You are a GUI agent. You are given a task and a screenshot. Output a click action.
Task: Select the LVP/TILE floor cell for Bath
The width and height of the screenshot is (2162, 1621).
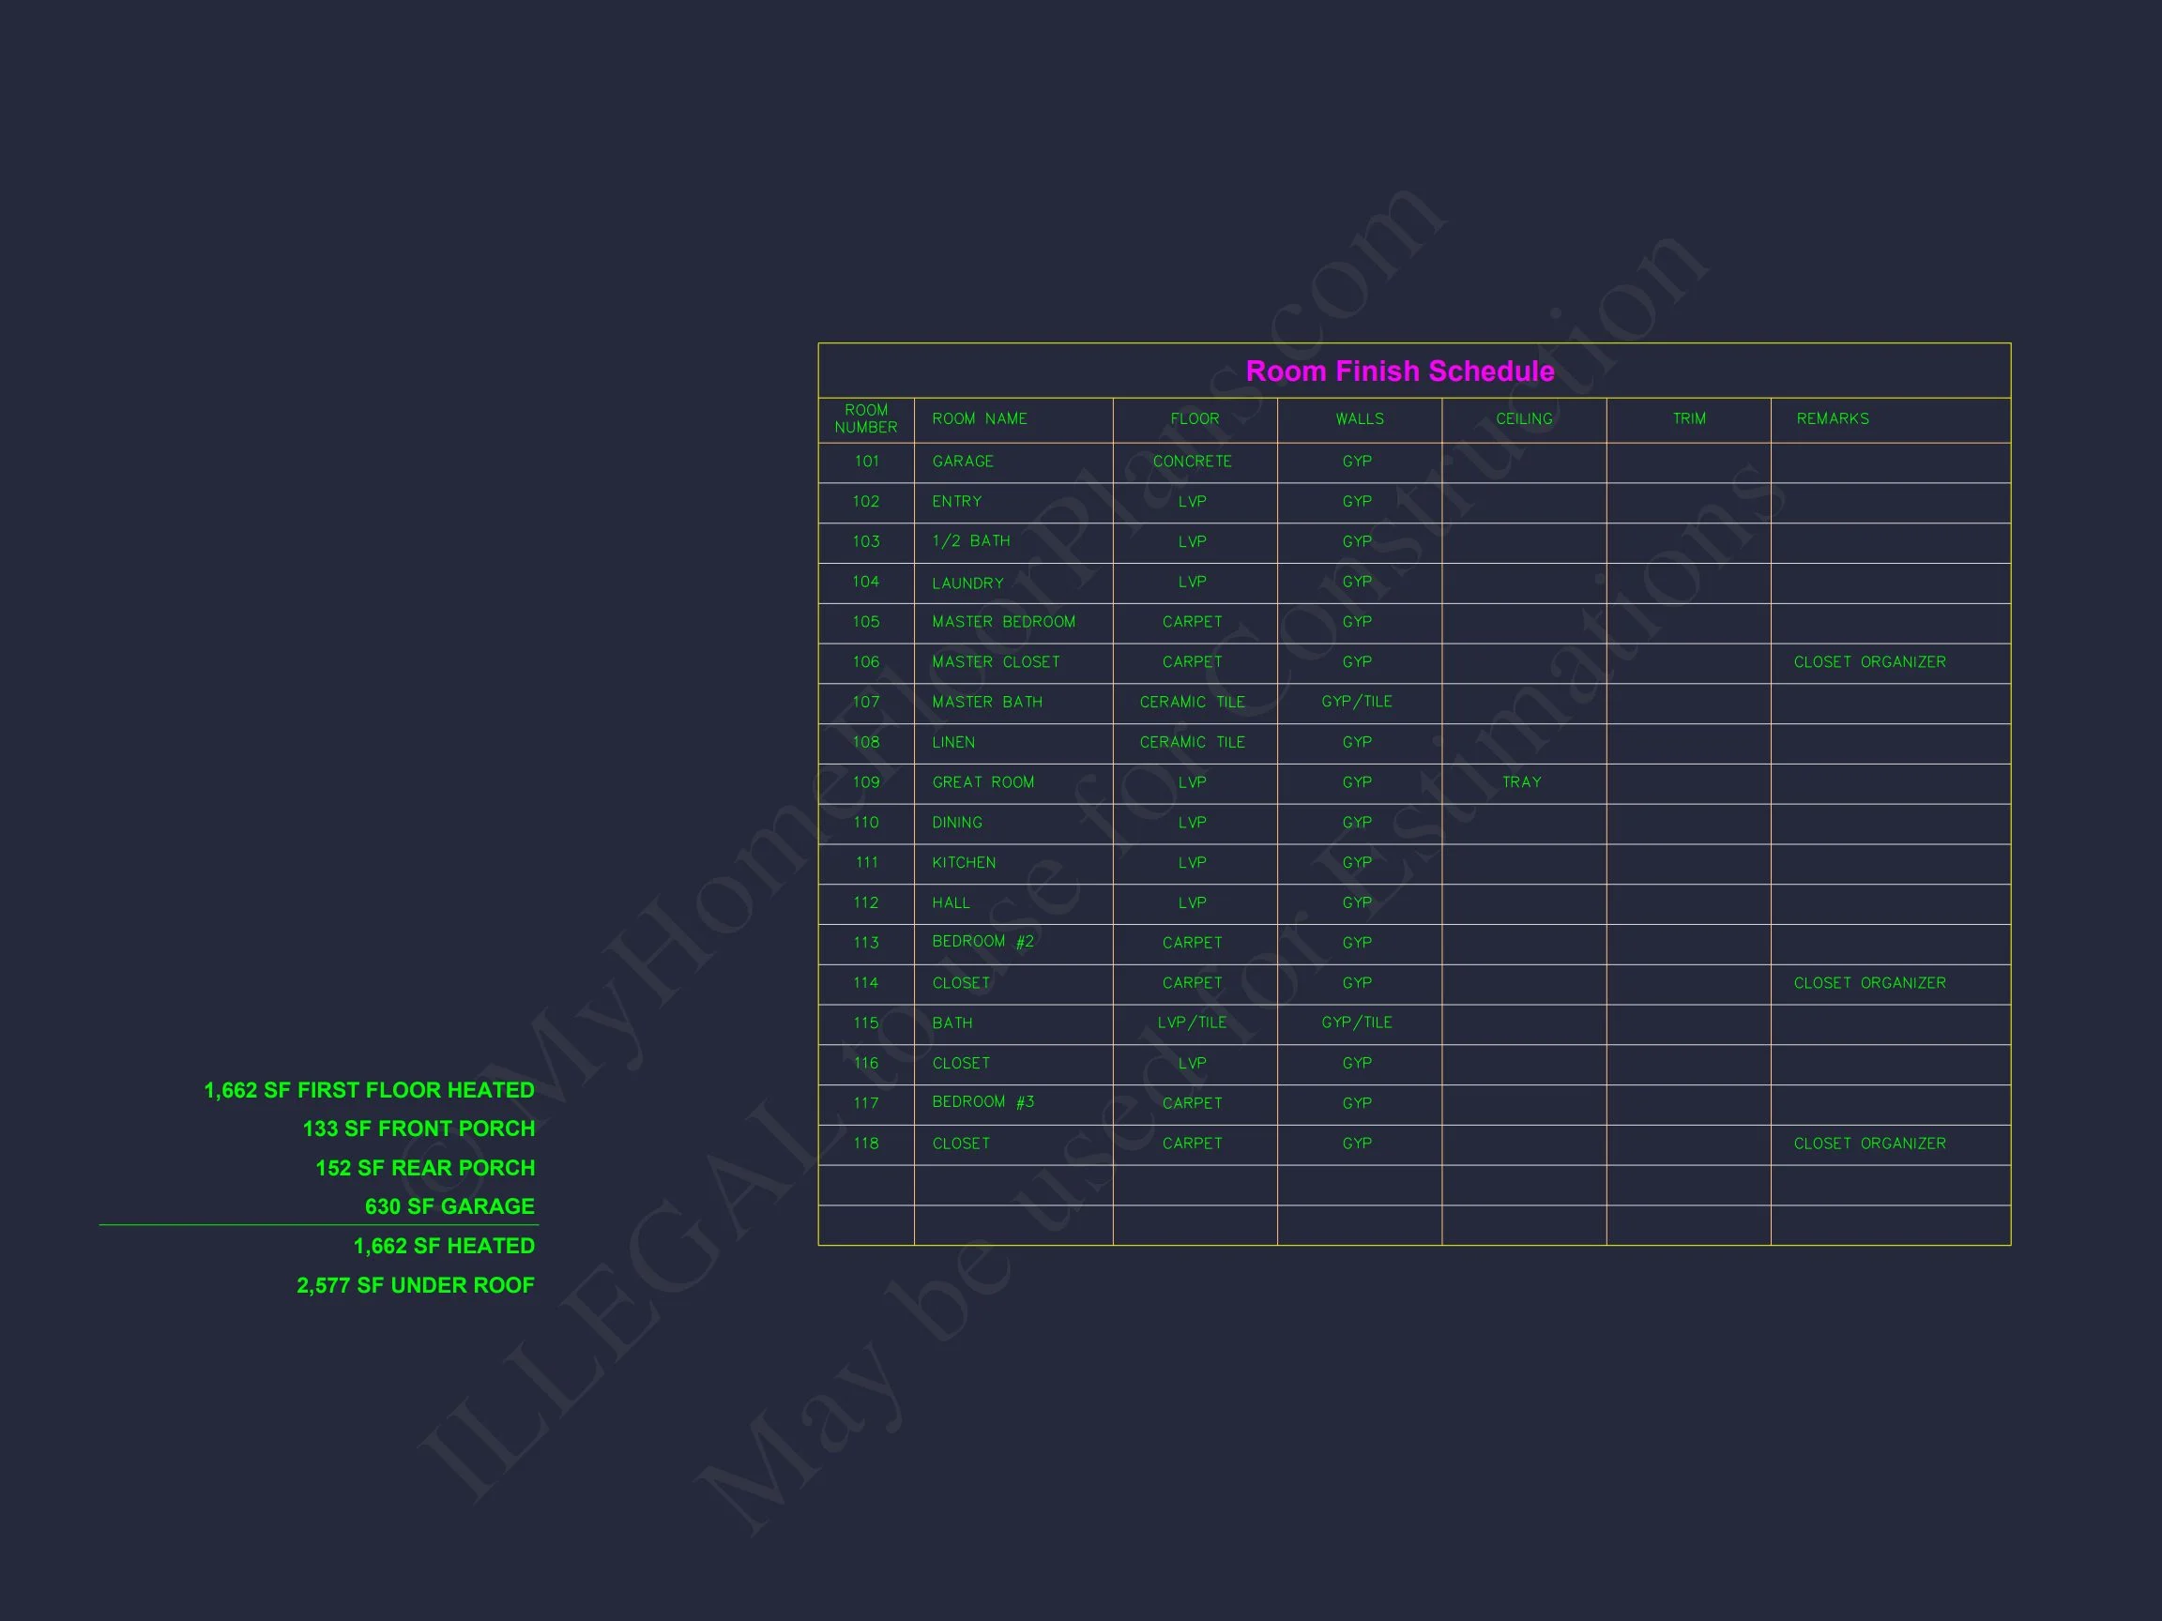pyautogui.click(x=1193, y=1023)
